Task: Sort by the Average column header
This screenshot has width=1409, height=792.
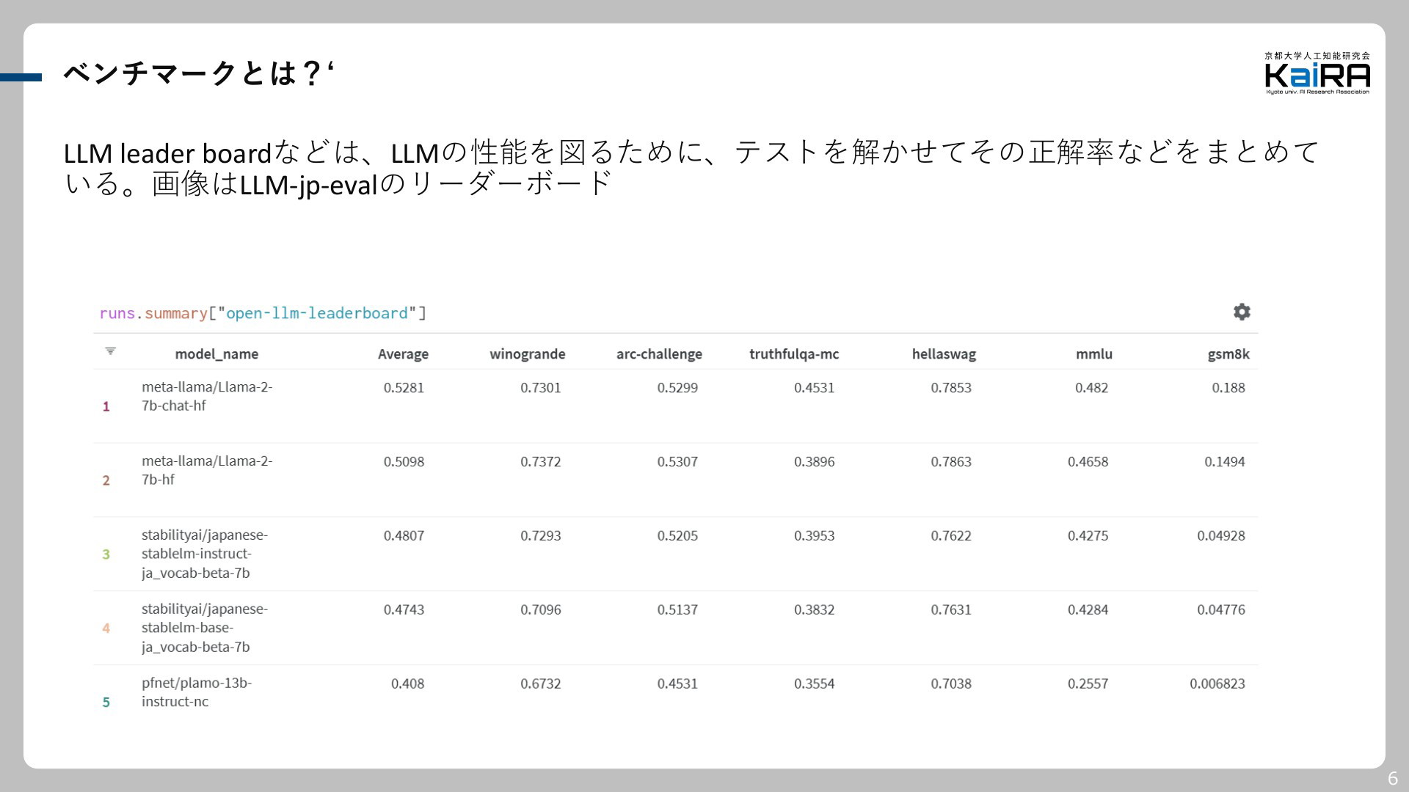Action: [x=403, y=354]
